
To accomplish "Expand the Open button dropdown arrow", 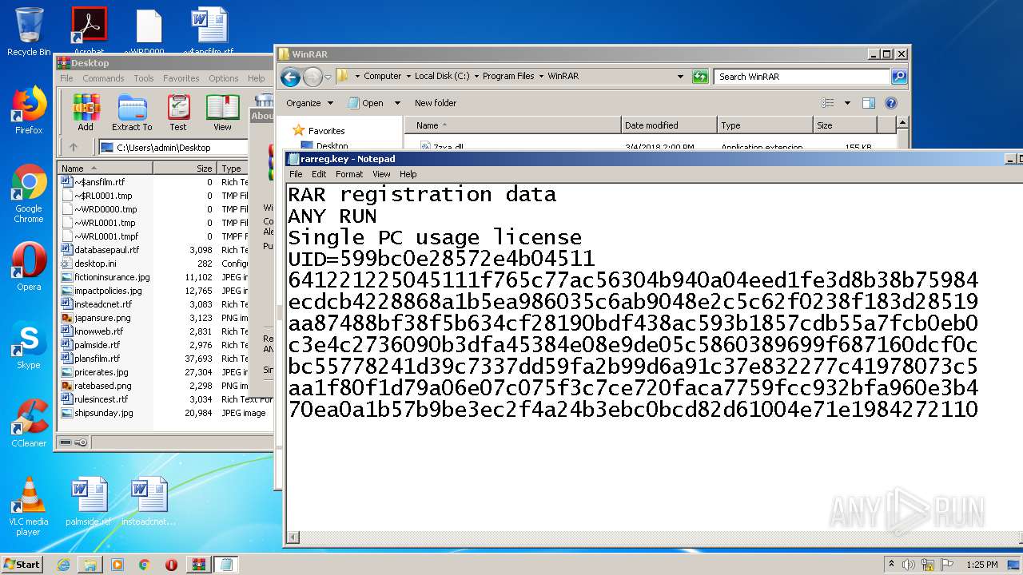I will 397,103.
